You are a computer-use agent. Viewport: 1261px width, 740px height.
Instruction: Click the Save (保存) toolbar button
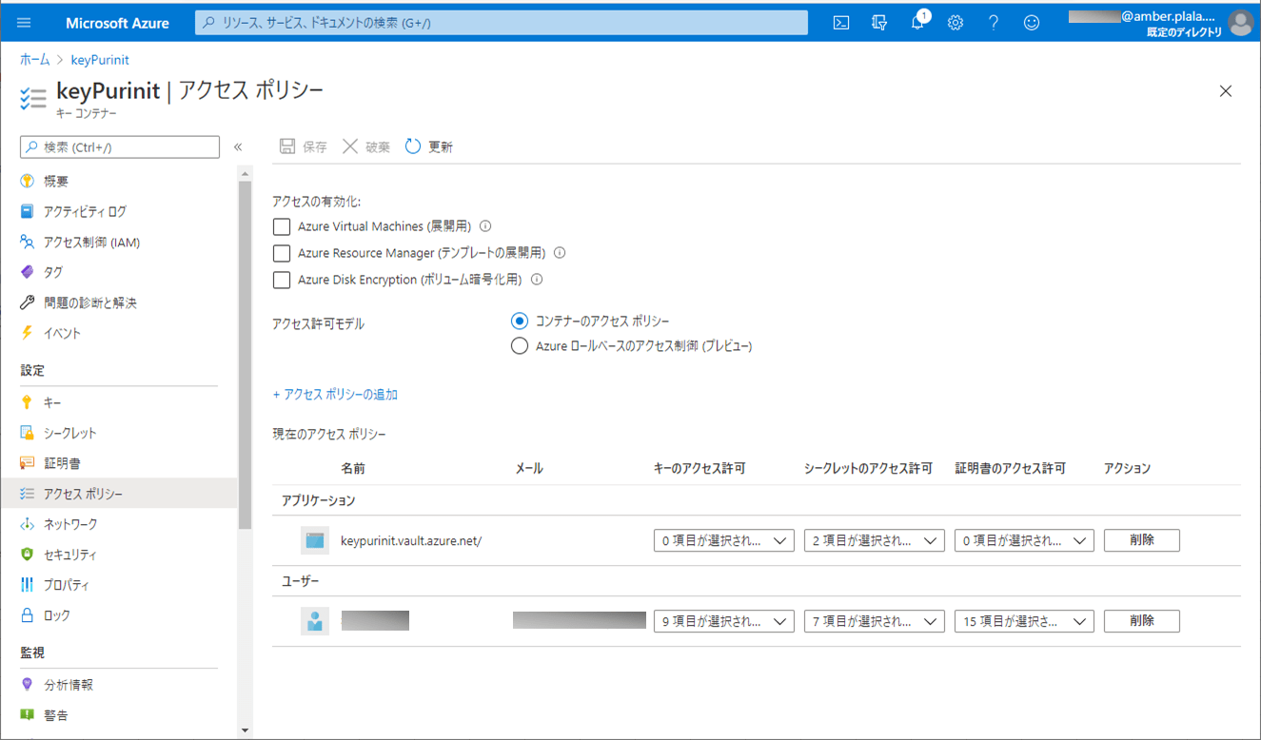click(303, 146)
